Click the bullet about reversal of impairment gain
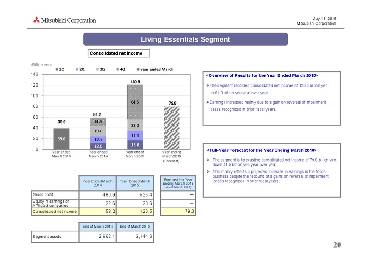371x262 pixels. tap(266, 106)
